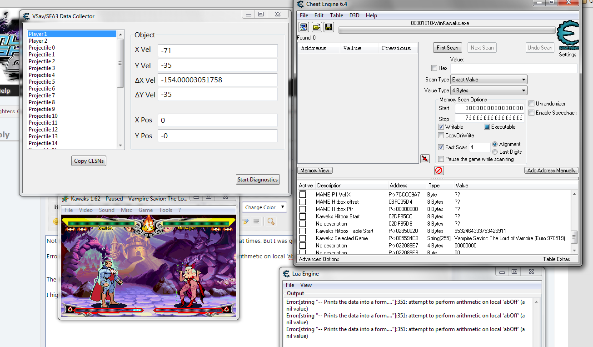Open the process list icon in Cheat Engine

(x=304, y=27)
